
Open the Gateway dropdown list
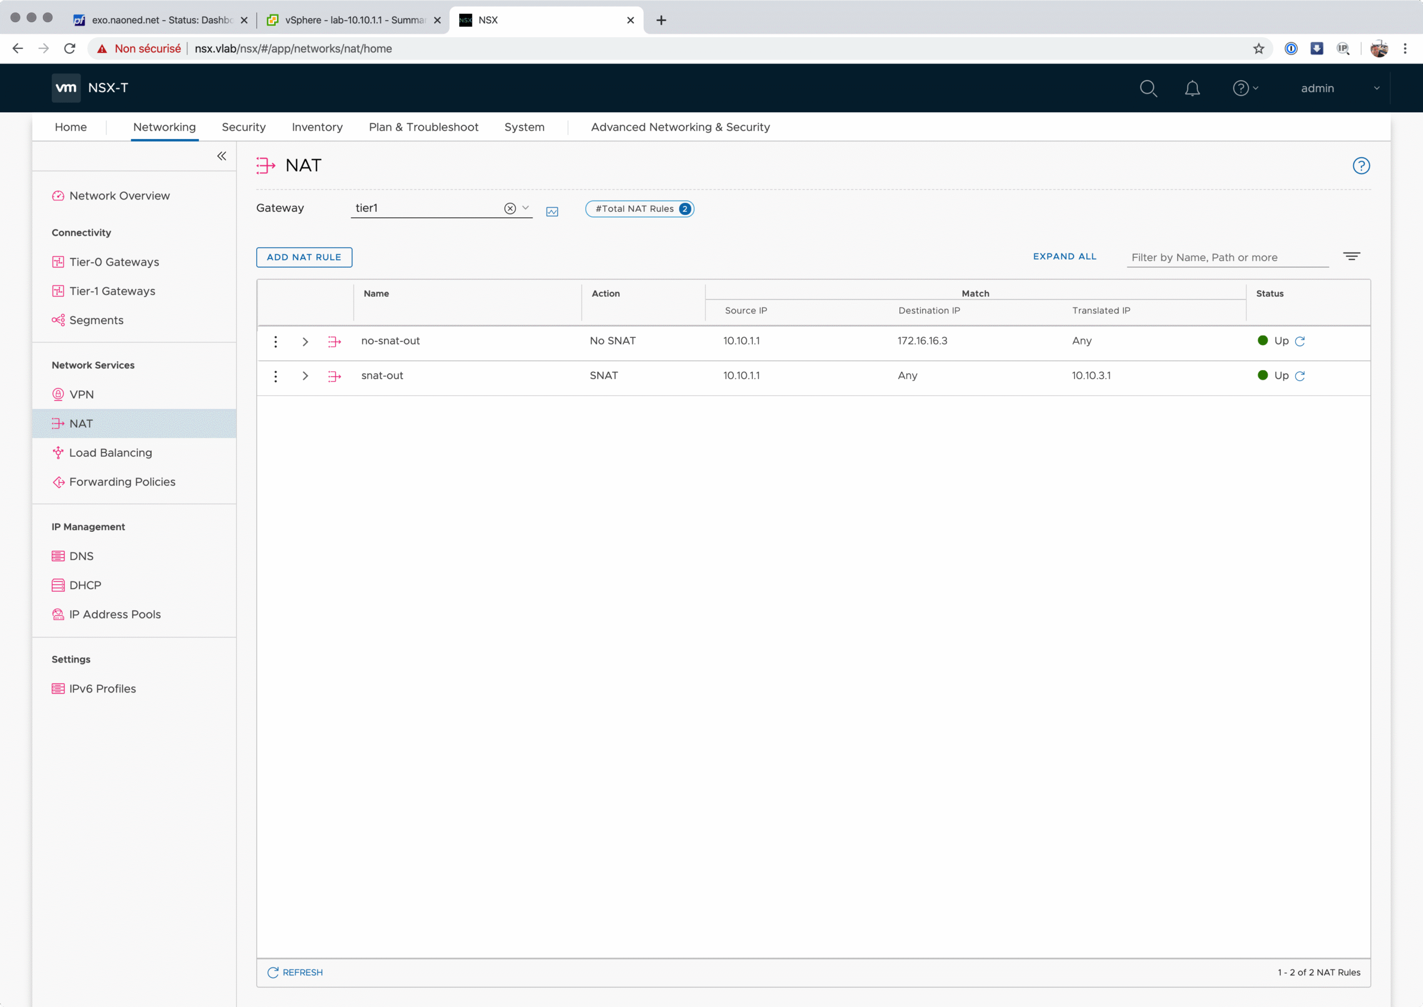pos(526,208)
